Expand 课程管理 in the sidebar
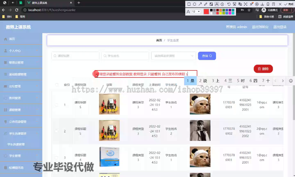 (x=21, y=110)
